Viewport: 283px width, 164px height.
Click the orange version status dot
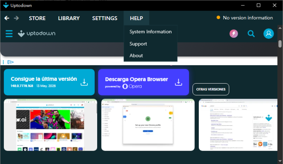[218, 18]
